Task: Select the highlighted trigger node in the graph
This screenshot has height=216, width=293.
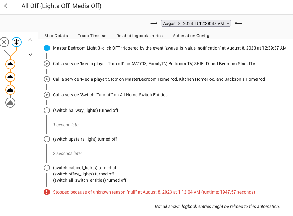Action: [x=16, y=42]
